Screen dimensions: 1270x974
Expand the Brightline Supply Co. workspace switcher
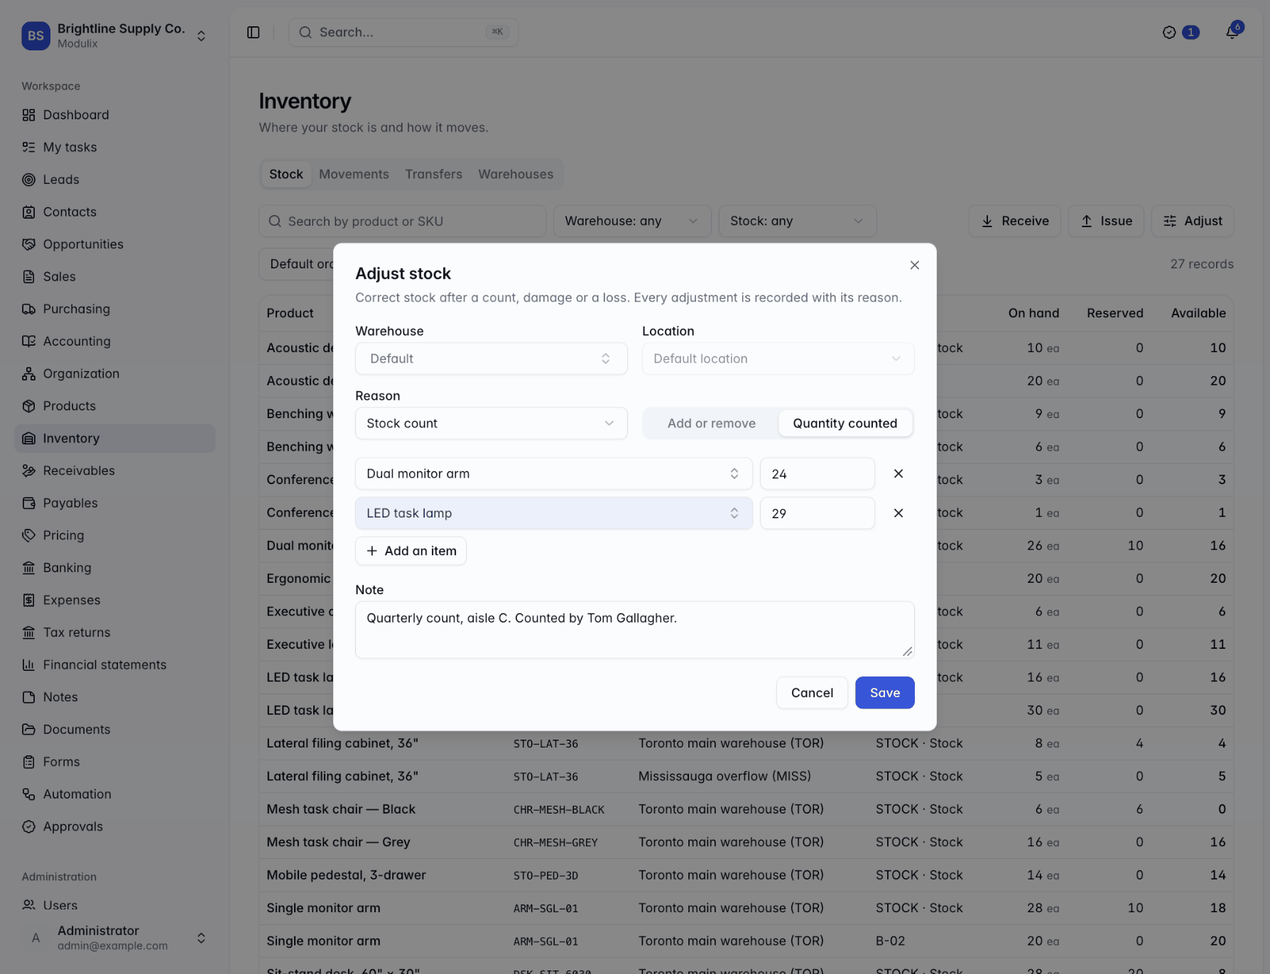tap(115, 35)
